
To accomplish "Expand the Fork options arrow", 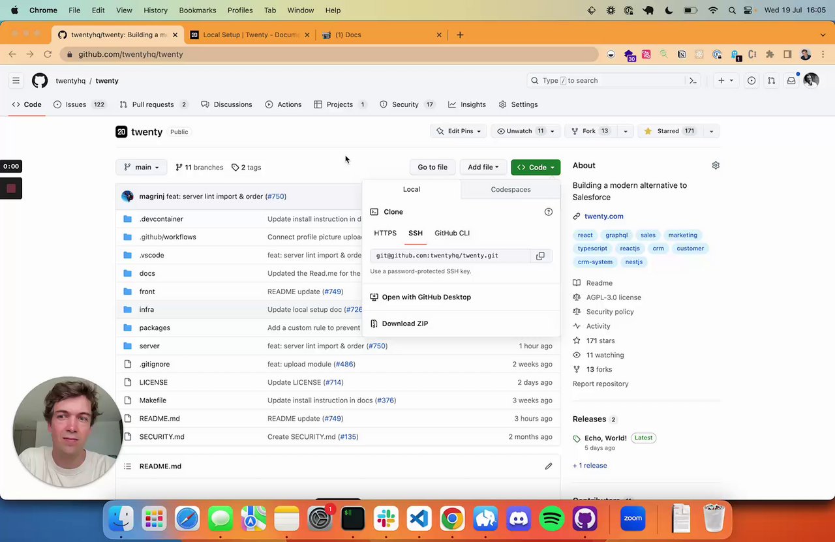I will 625,131.
